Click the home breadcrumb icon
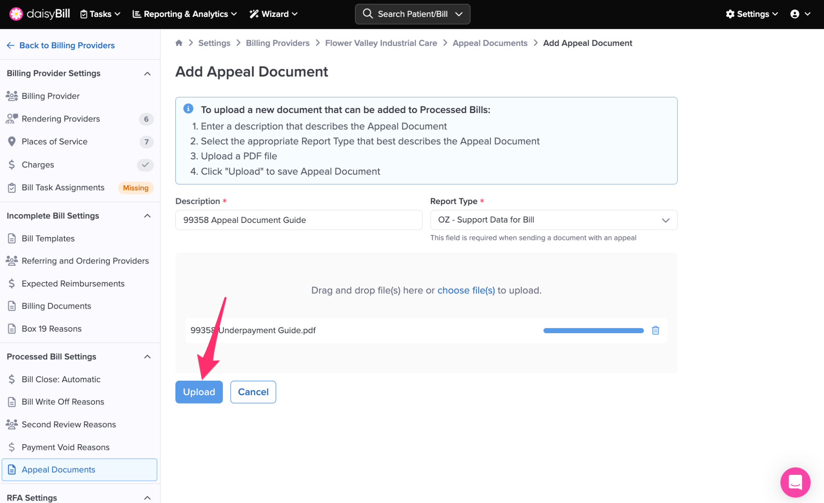 (x=179, y=43)
